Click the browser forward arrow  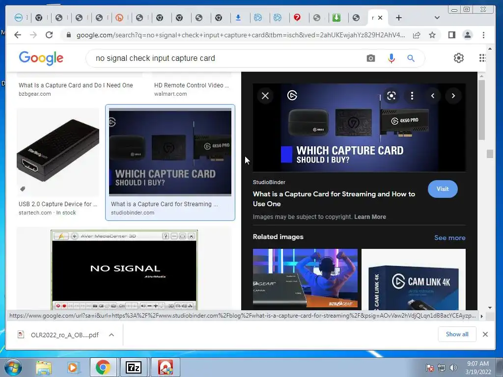pos(33,35)
